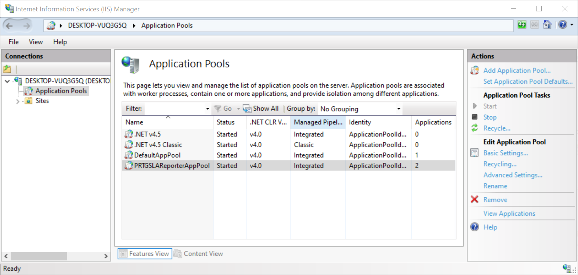Switch to the Content View tab

click(199, 254)
